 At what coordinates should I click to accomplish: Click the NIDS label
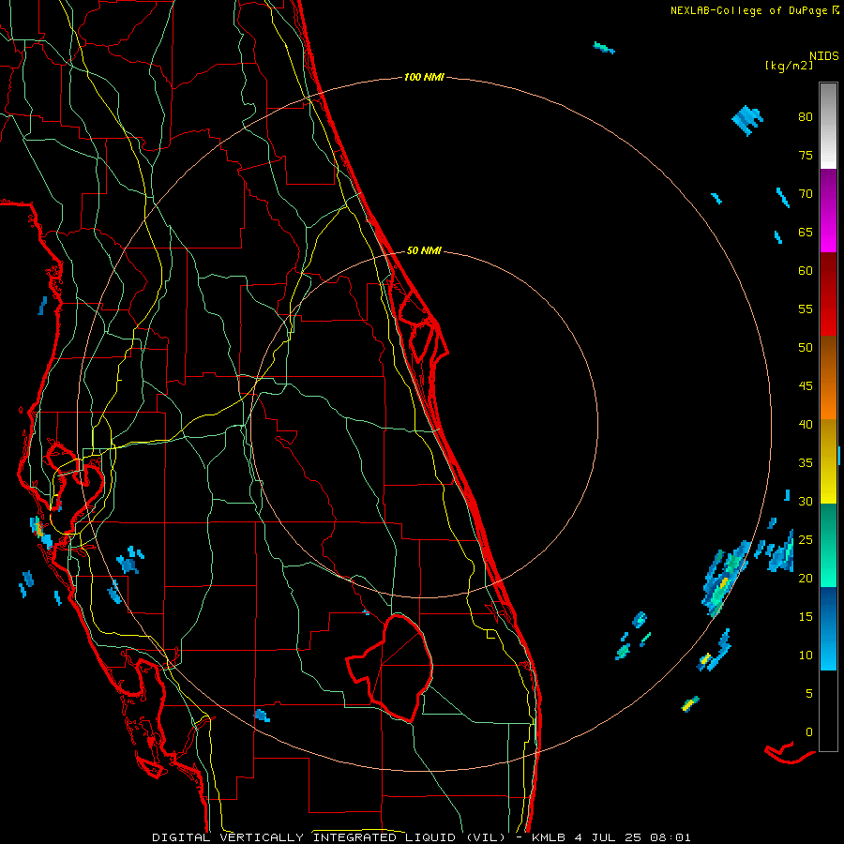click(x=824, y=56)
